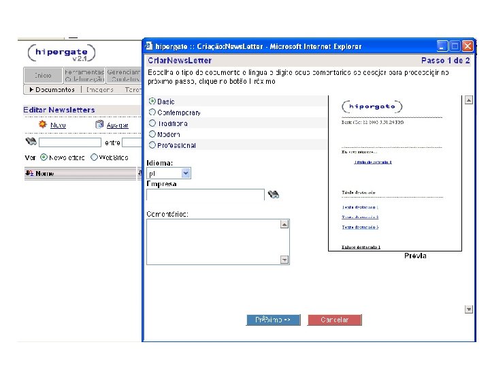Choose the Traditional template radio
This screenshot has width=490, height=368.
[x=152, y=123]
